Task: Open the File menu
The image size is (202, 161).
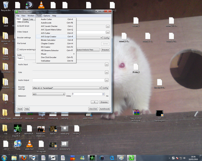Action: click(18, 16)
